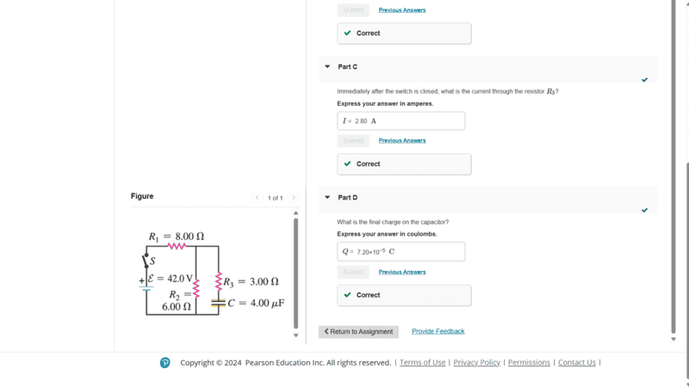Open the Privacy Policy link
This screenshot has width=689, height=387.
pyautogui.click(x=476, y=363)
